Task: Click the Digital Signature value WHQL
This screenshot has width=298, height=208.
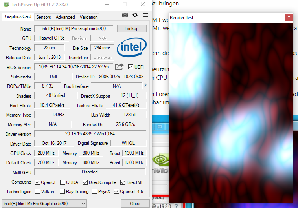Action: point(128,143)
